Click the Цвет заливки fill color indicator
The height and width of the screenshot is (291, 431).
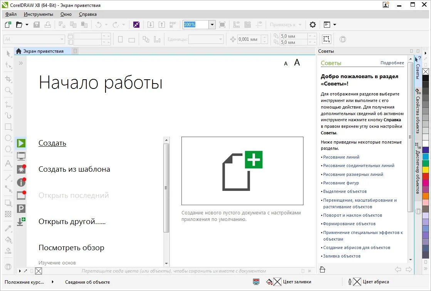(288, 282)
